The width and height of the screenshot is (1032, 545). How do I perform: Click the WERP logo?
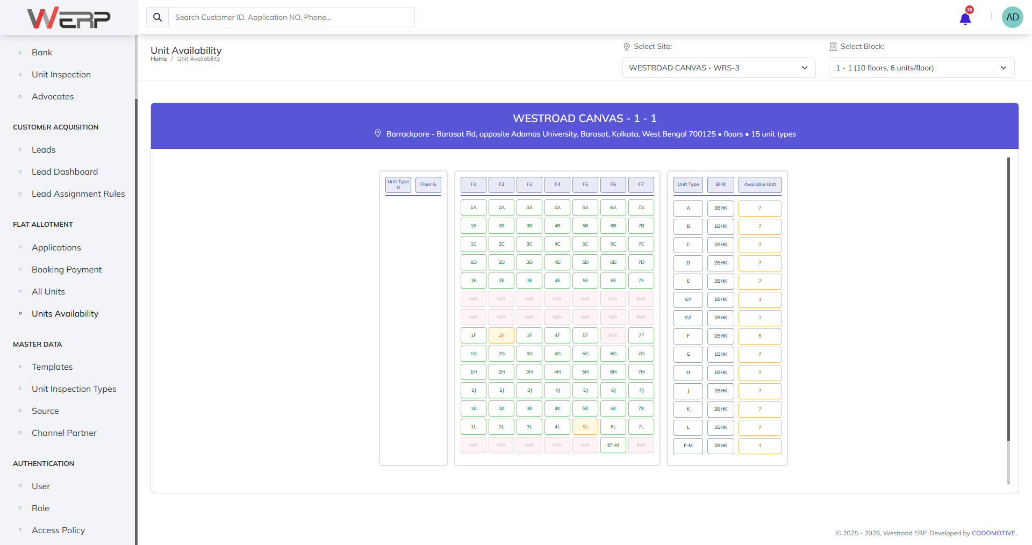coord(69,18)
